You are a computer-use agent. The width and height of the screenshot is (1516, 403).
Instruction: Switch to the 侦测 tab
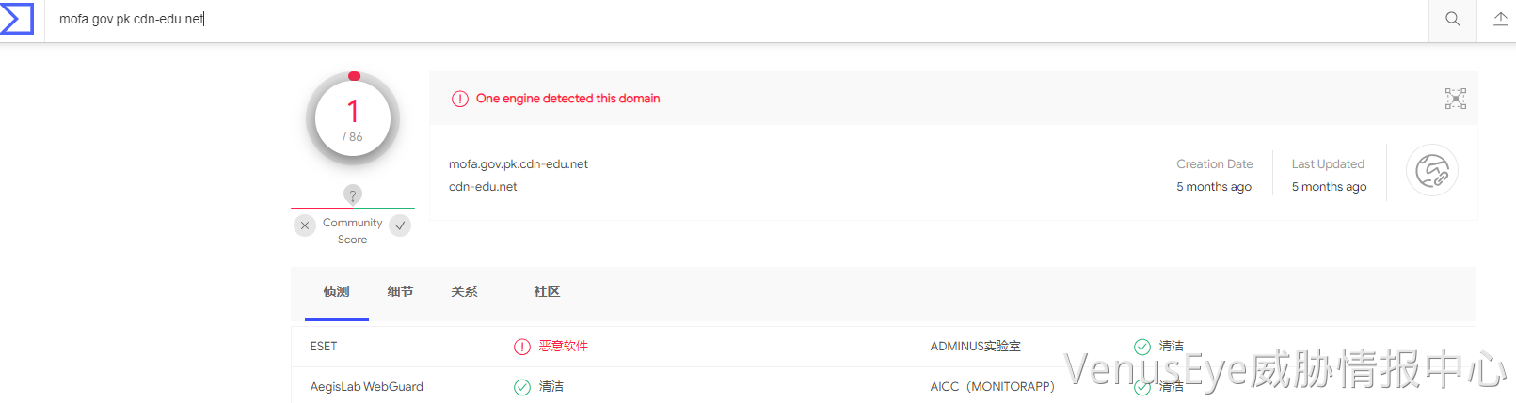(x=336, y=292)
